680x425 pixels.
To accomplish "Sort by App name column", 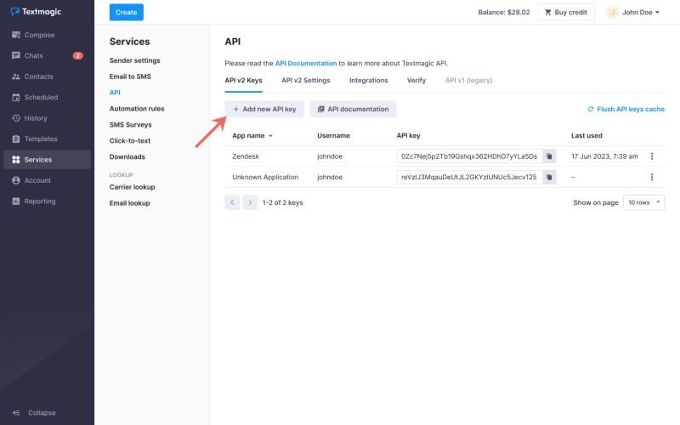I will point(252,136).
